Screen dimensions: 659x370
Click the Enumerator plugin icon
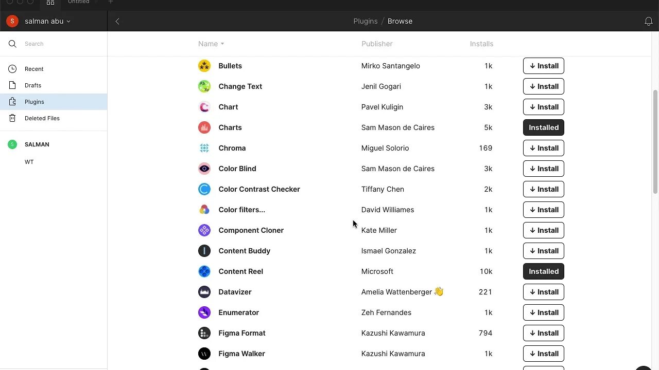[x=204, y=312]
